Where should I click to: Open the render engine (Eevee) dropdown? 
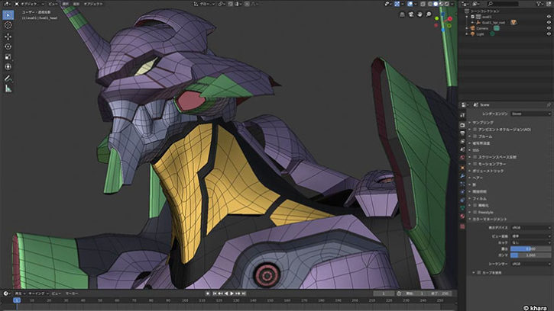tap(531, 113)
